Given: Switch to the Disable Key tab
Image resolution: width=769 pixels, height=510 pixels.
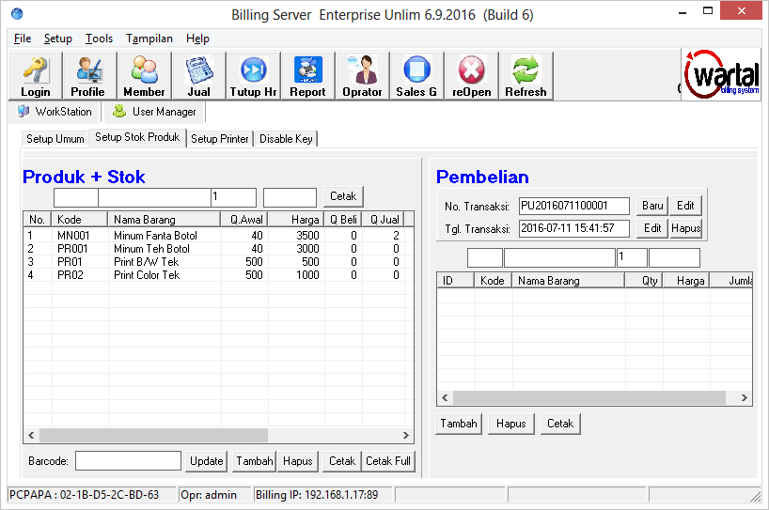Looking at the screenshot, I should pyautogui.click(x=286, y=139).
